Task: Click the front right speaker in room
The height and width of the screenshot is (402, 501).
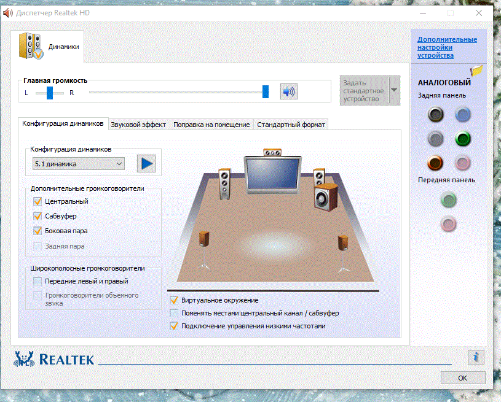Action: (x=319, y=177)
